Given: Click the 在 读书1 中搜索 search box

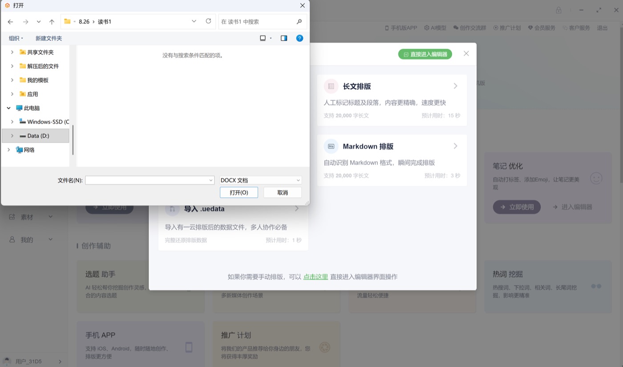Looking at the screenshot, I should 263,21.
